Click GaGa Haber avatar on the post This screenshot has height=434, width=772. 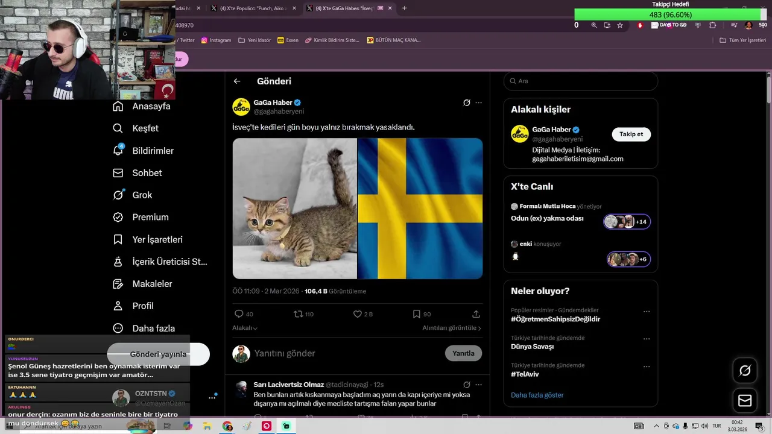coord(241,107)
